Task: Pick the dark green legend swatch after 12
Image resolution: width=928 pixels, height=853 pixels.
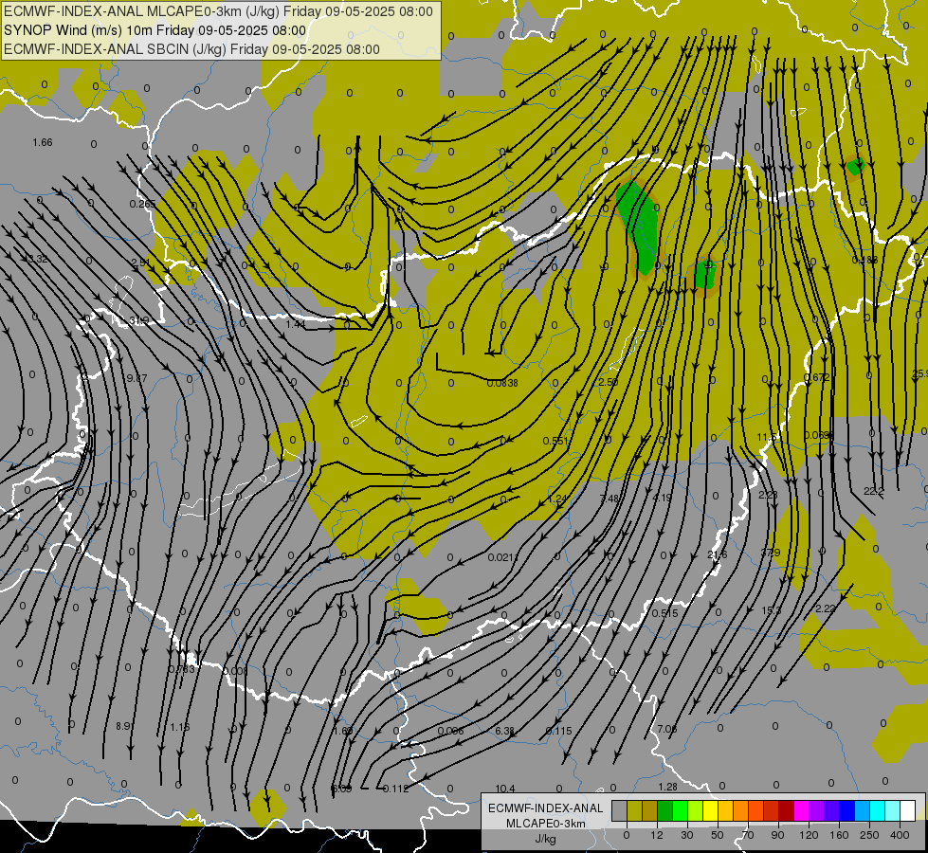Action: point(665,811)
